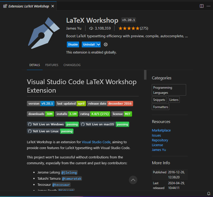
Task: Click the TeX Live on macOS badge
Action: [x=104, y=124]
